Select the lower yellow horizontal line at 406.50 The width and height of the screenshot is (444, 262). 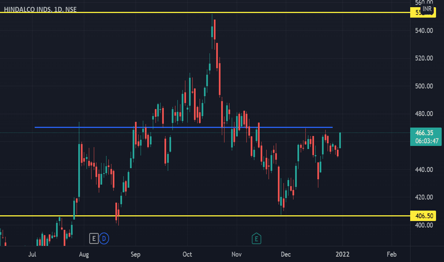[x=205, y=216]
